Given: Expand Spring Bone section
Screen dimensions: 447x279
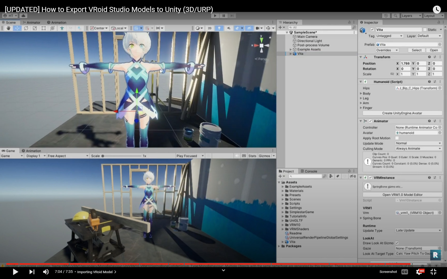Looking at the screenshot, I should [361, 218].
